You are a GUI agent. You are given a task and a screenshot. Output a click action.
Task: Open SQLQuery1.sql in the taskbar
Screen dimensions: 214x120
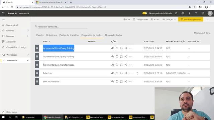(x=74, y=117)
